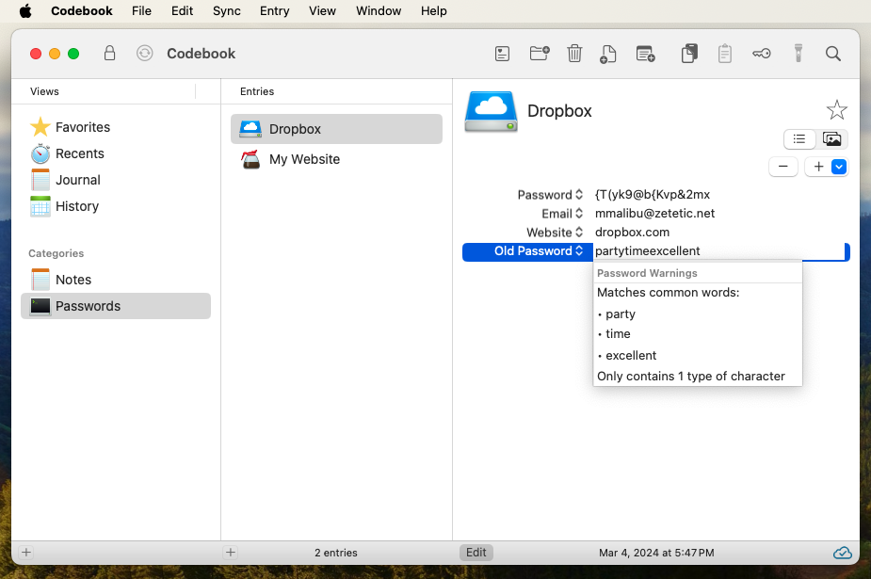The image size is (871, 579).
Task: Select the Dropbox entry in list
Action: pyautogui.click(x=336, y=129)
